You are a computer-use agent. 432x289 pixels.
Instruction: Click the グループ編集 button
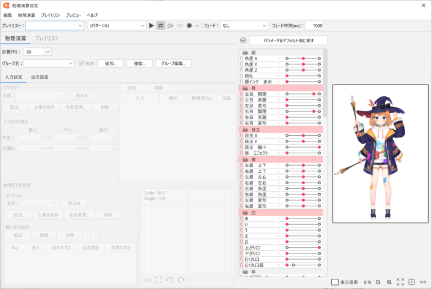click(x=173, y=64)
